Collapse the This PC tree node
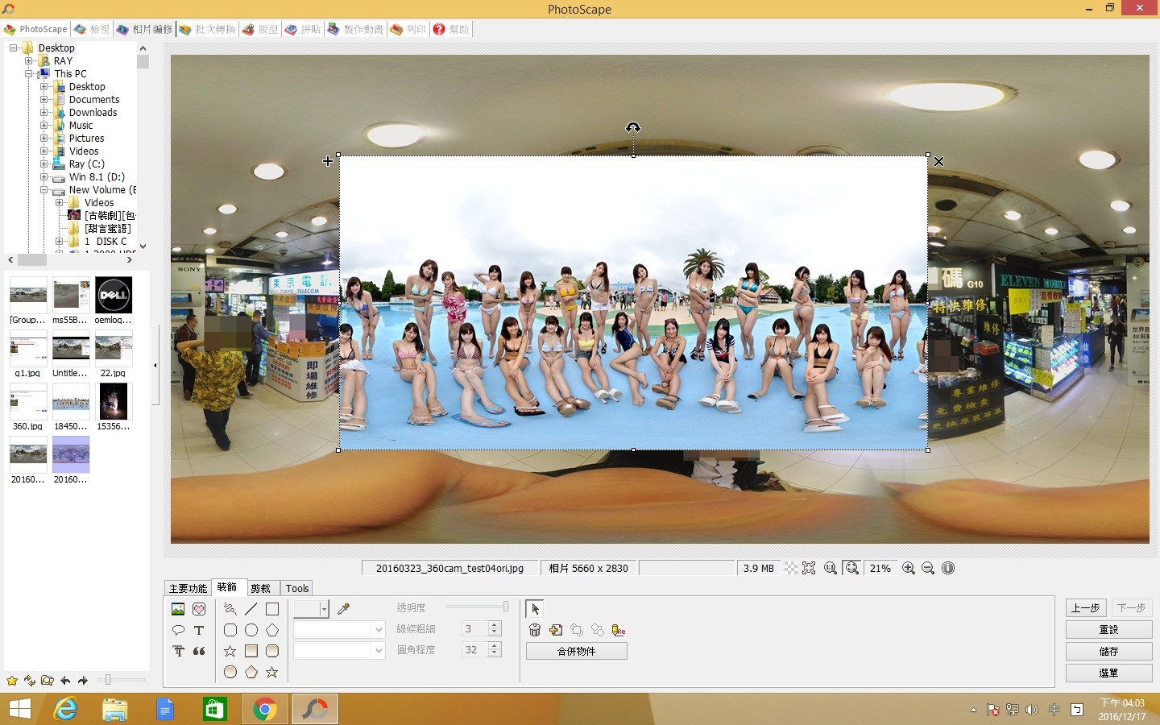The width and height of the screenshot is (1160, 725). [x=29, y=73]
